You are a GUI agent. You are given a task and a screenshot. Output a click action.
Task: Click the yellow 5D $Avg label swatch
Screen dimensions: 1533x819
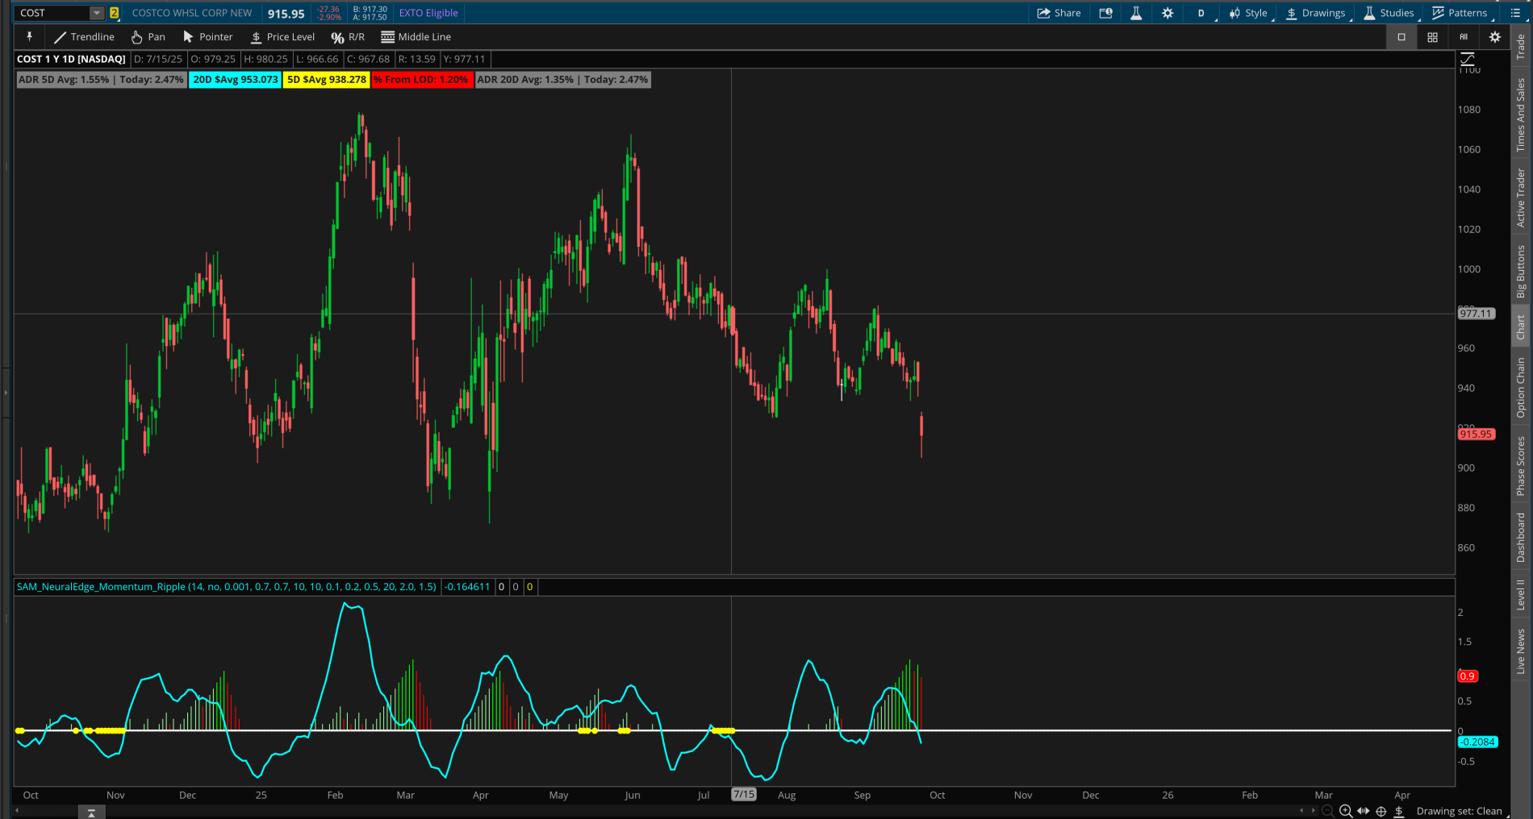tap(326, 80)
